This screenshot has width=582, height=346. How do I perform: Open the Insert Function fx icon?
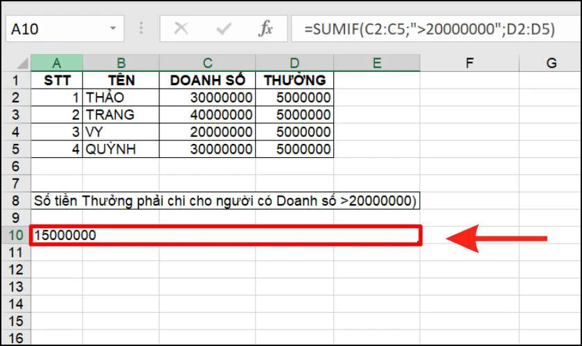pyautogui.click(x=266, y=28)
